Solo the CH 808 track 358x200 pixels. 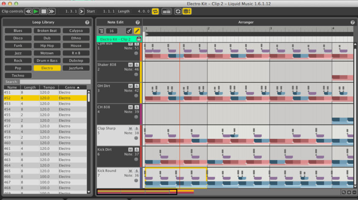click(x=136, y=107)
